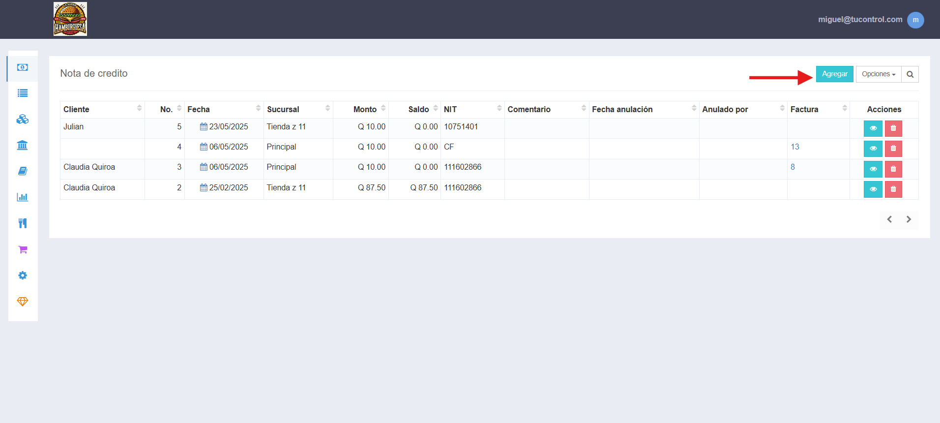Open the shopping cart sidebar icon

(x=23, y=249)
